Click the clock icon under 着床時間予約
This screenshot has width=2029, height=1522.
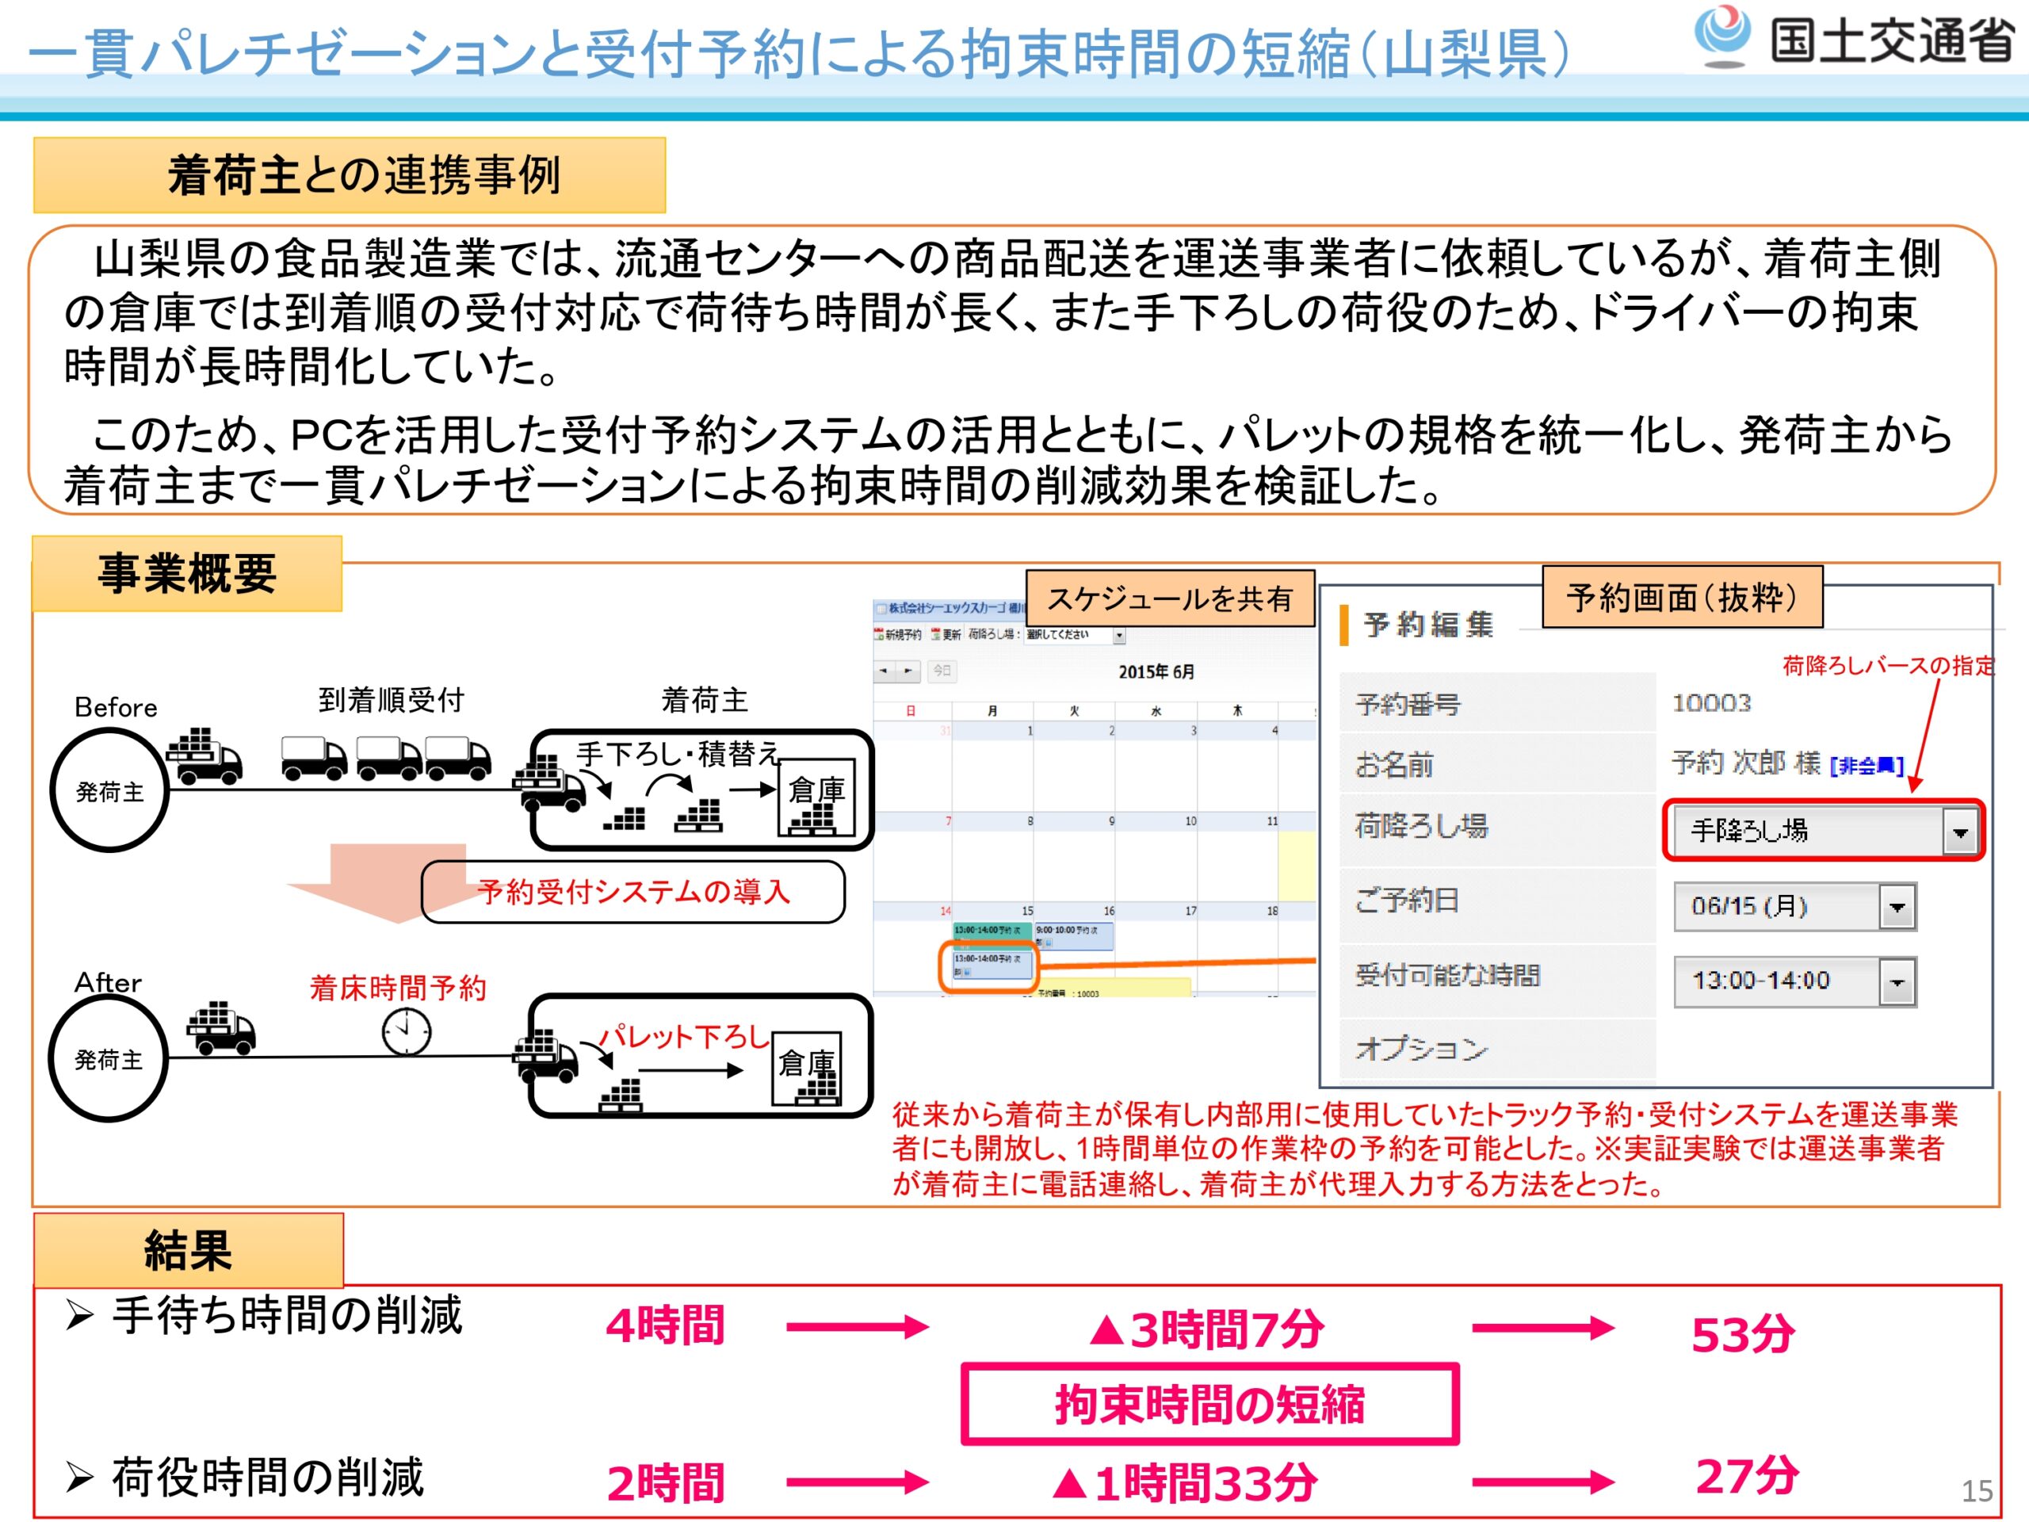(407, 1032)
